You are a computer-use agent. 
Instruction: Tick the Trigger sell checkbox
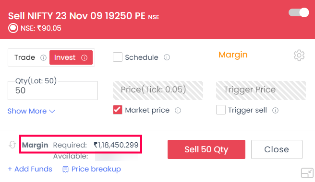(x=221, y=110)
